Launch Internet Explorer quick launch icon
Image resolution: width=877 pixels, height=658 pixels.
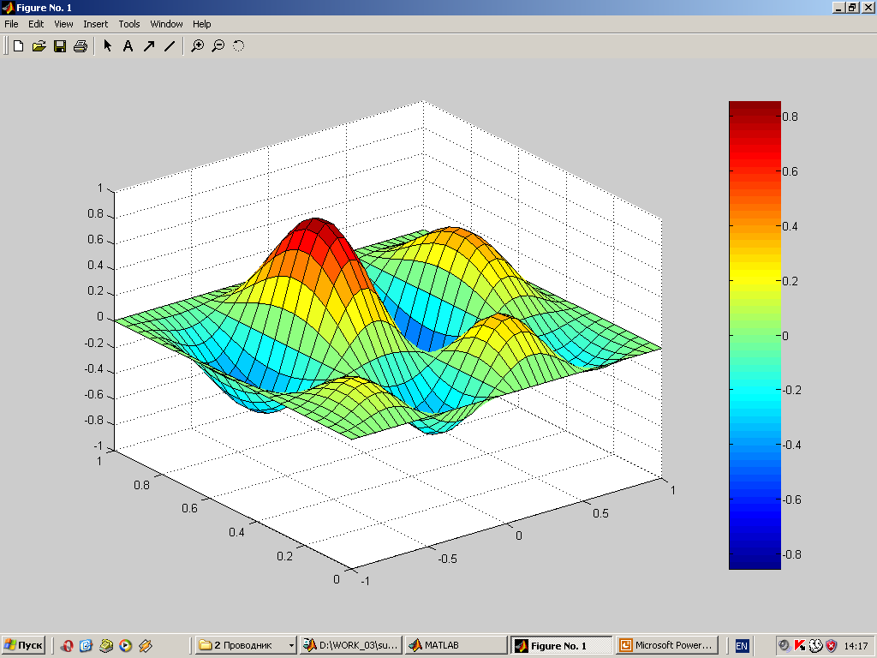87,646
